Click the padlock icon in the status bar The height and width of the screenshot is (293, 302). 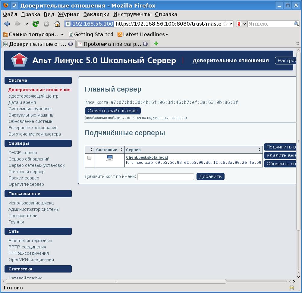[291, 288]
